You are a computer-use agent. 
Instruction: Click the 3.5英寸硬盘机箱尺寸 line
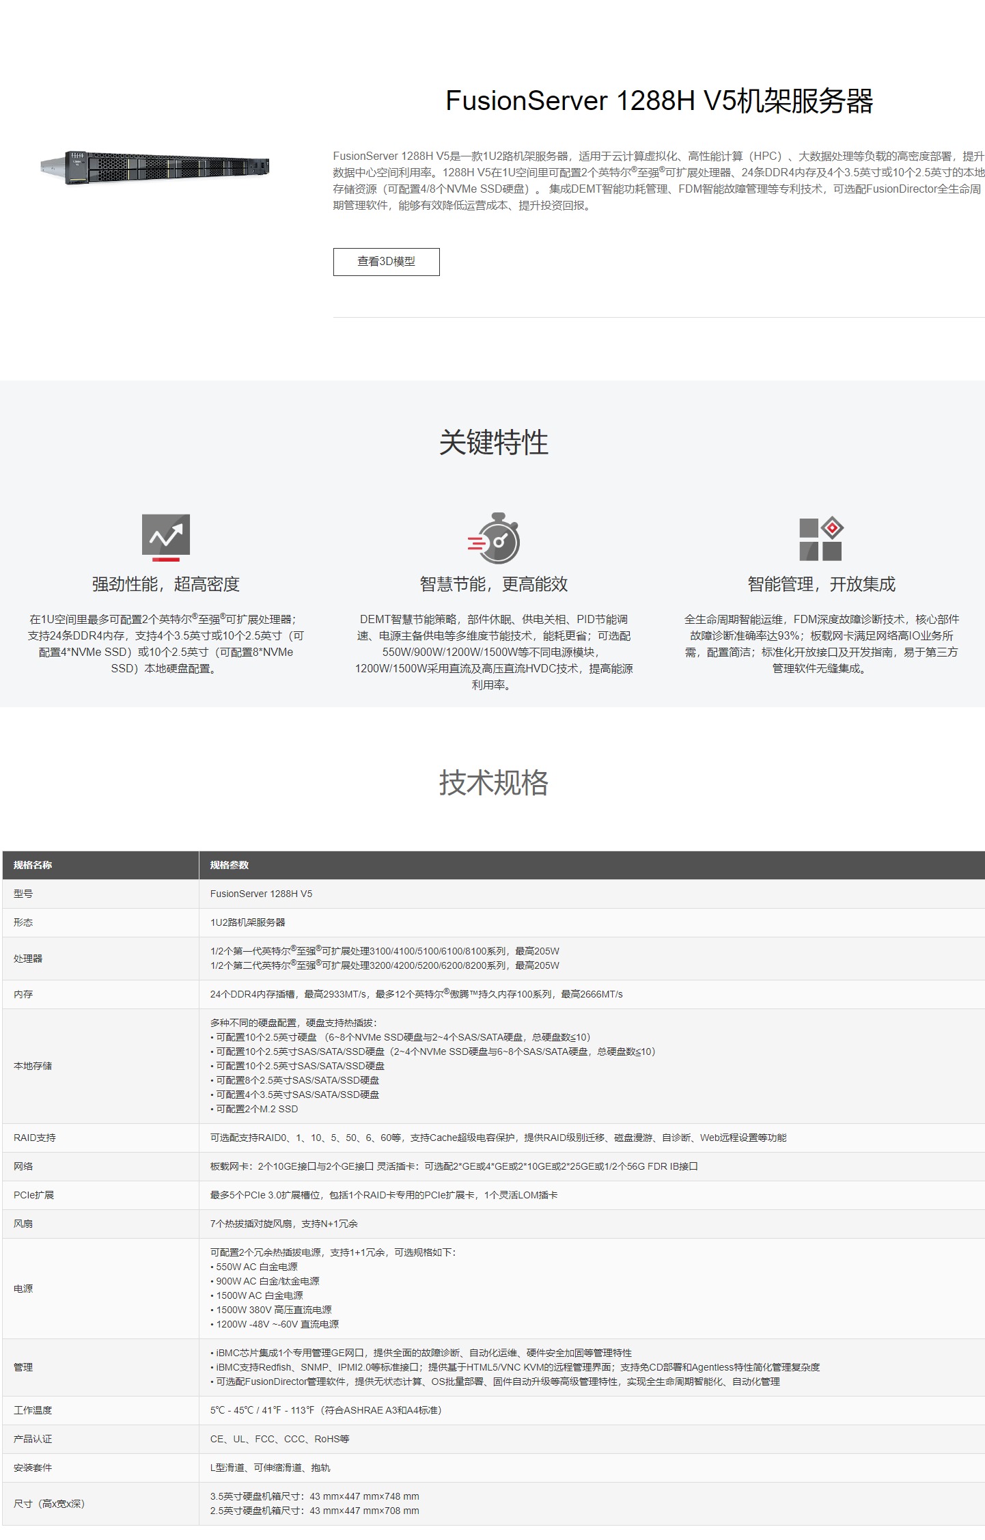[315, 1496]
